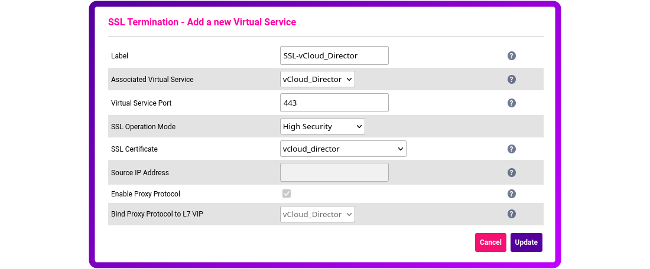Click help icon for Bind Proxy Protocol
650x269 pixels.
(512, 214)
